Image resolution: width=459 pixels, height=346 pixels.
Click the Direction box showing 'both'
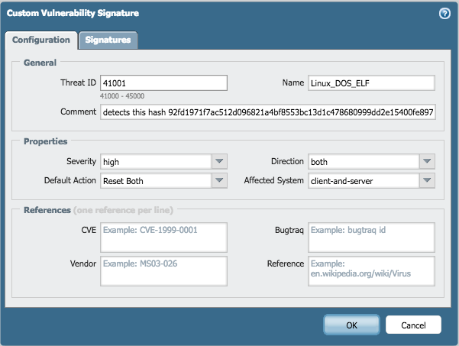(363, 161)
